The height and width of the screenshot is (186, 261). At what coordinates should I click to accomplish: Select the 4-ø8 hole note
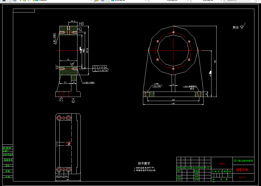coord(156,84)
